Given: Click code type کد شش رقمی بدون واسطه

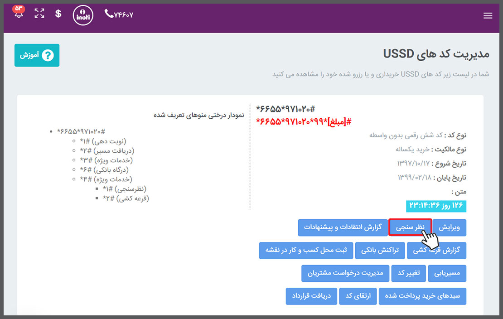Looking at the screenshot, I should (x=406, y=135).
